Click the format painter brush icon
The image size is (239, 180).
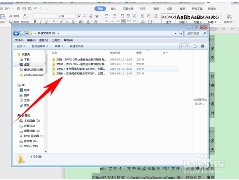click(25, 17)
